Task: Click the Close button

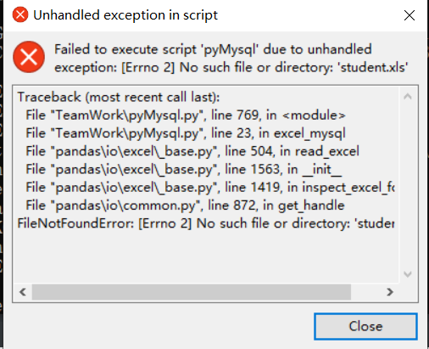Action: click(365, 326)
